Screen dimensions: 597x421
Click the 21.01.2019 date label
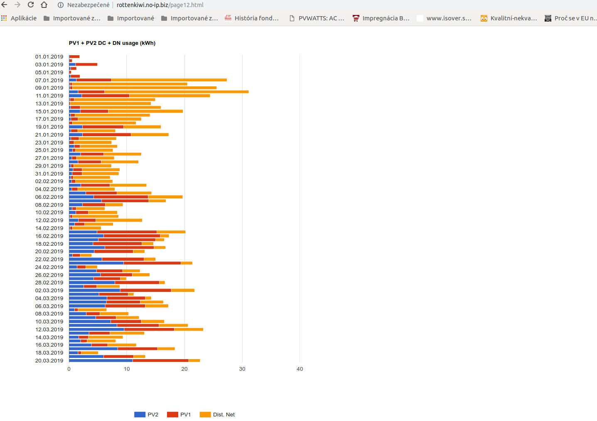click(x=49, y=135)
